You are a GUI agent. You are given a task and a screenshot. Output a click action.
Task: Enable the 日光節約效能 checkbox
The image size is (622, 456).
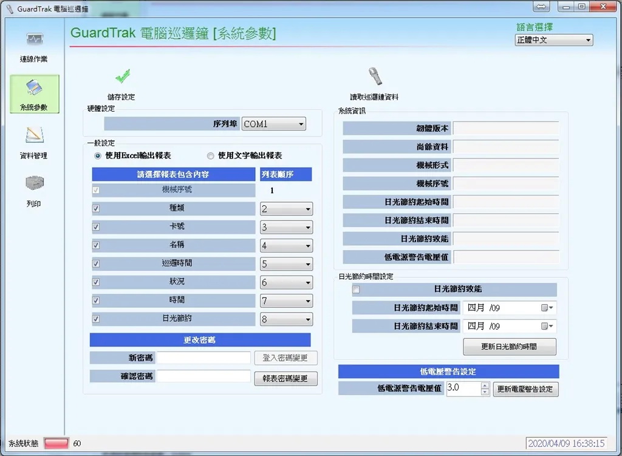pos(356,290)
